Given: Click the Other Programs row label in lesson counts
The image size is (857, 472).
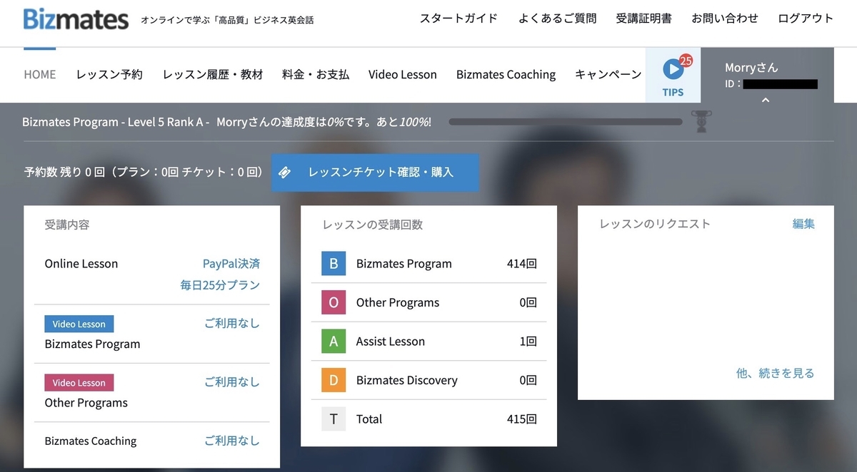Looking at the screenshot, I should click(398, 302).
